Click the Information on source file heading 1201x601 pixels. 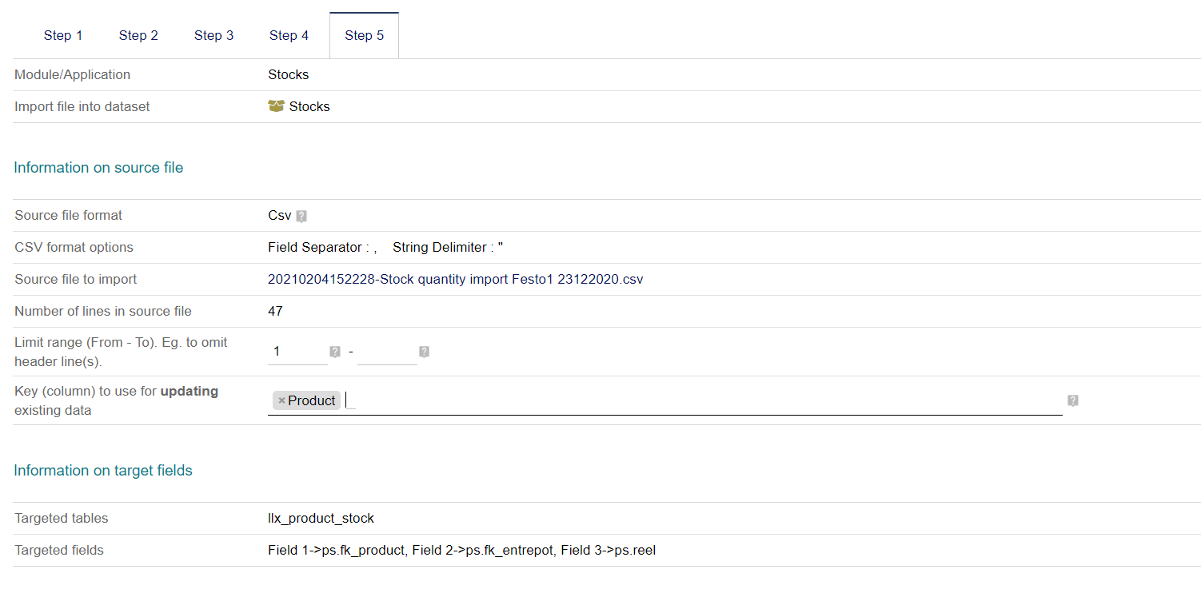pyautogui.click(x=98, y=167)
